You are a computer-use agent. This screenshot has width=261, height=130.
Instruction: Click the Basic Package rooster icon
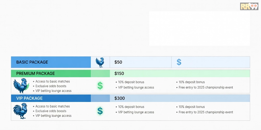click(100, 62)
